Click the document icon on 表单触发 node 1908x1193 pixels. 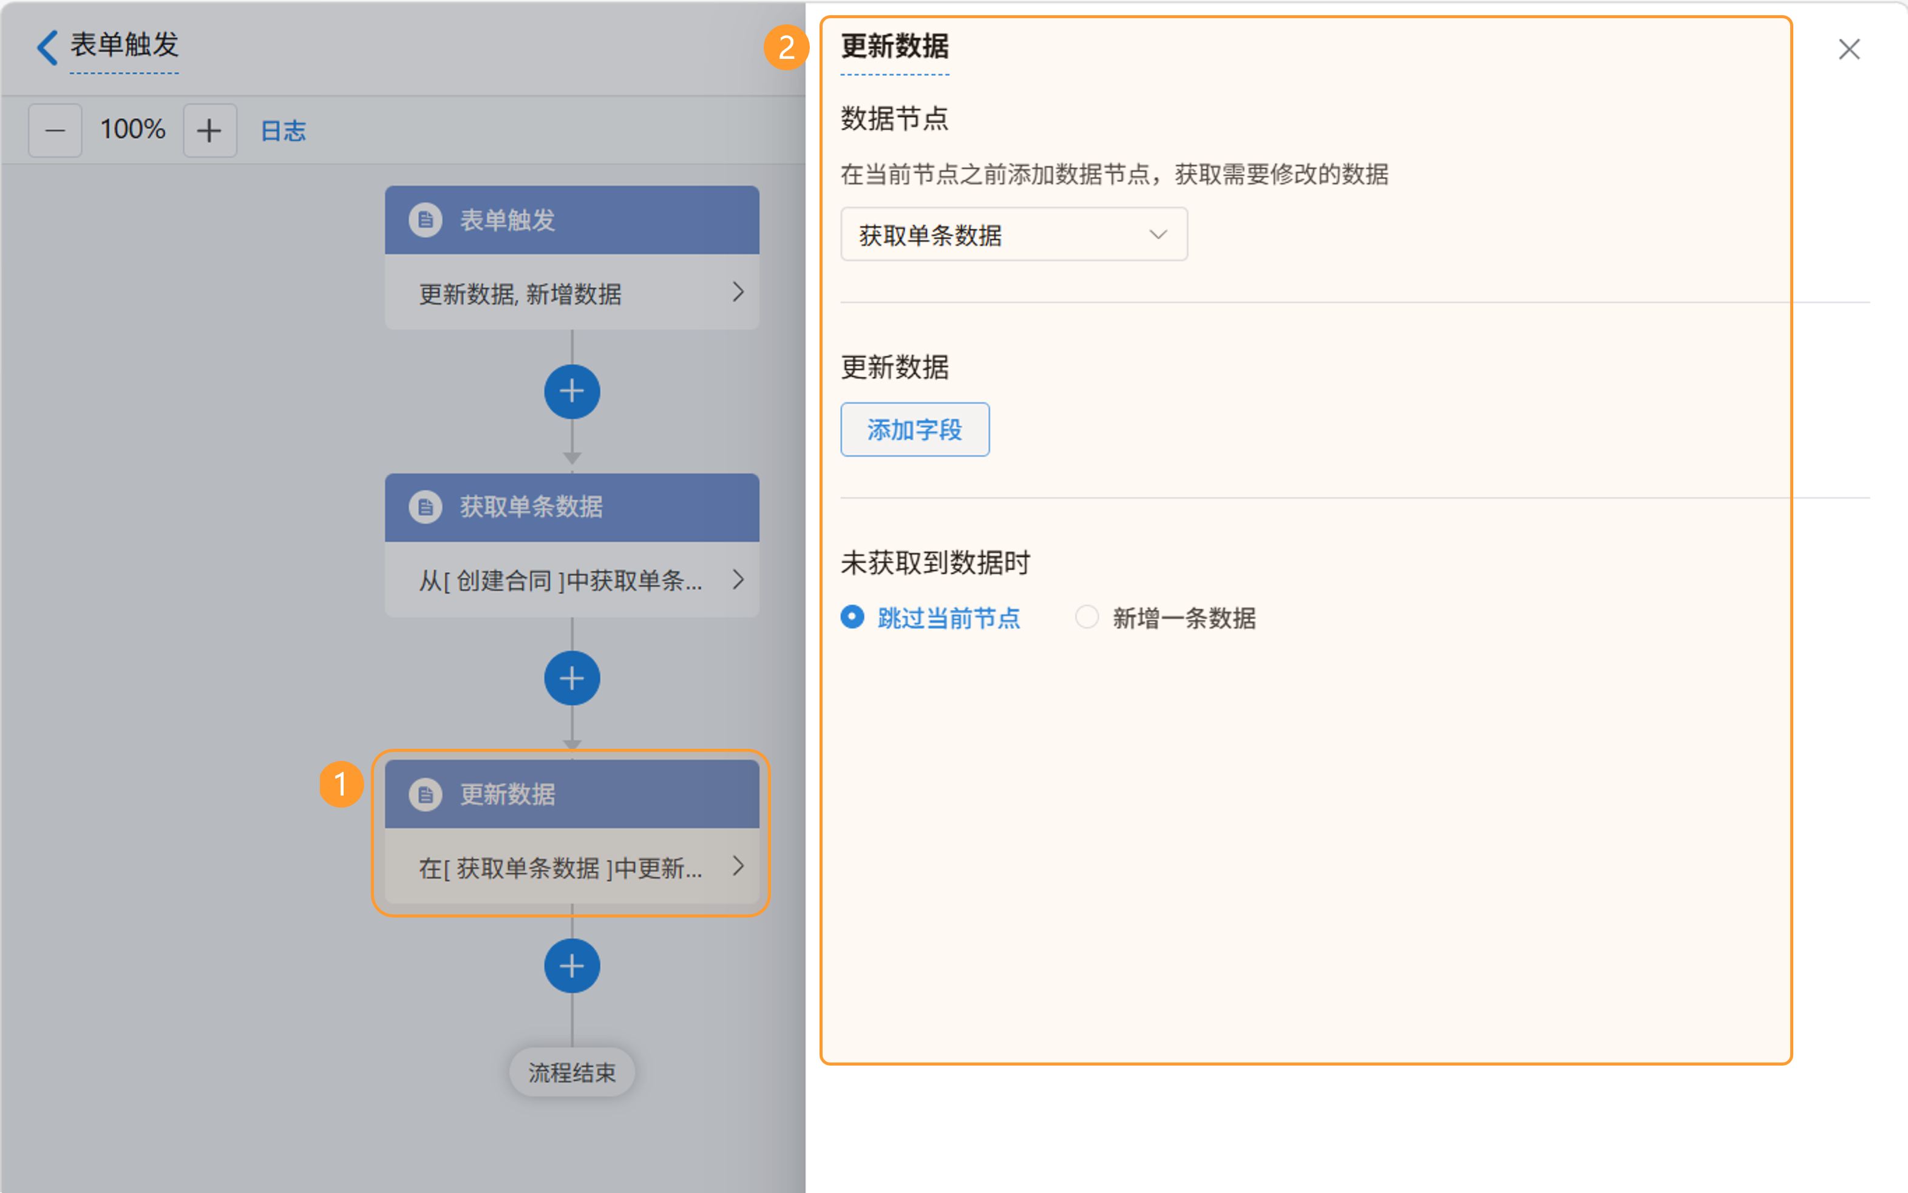point(426,220)
